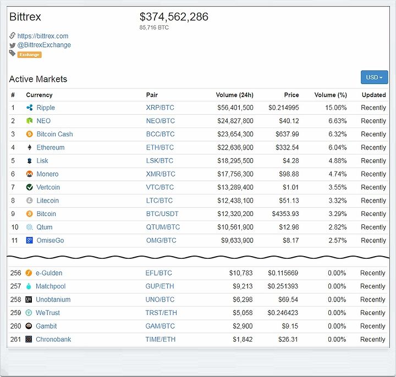Viewport: 396px width, 377px height.
Task: Click the Price column header
Action: click(291, 95)
